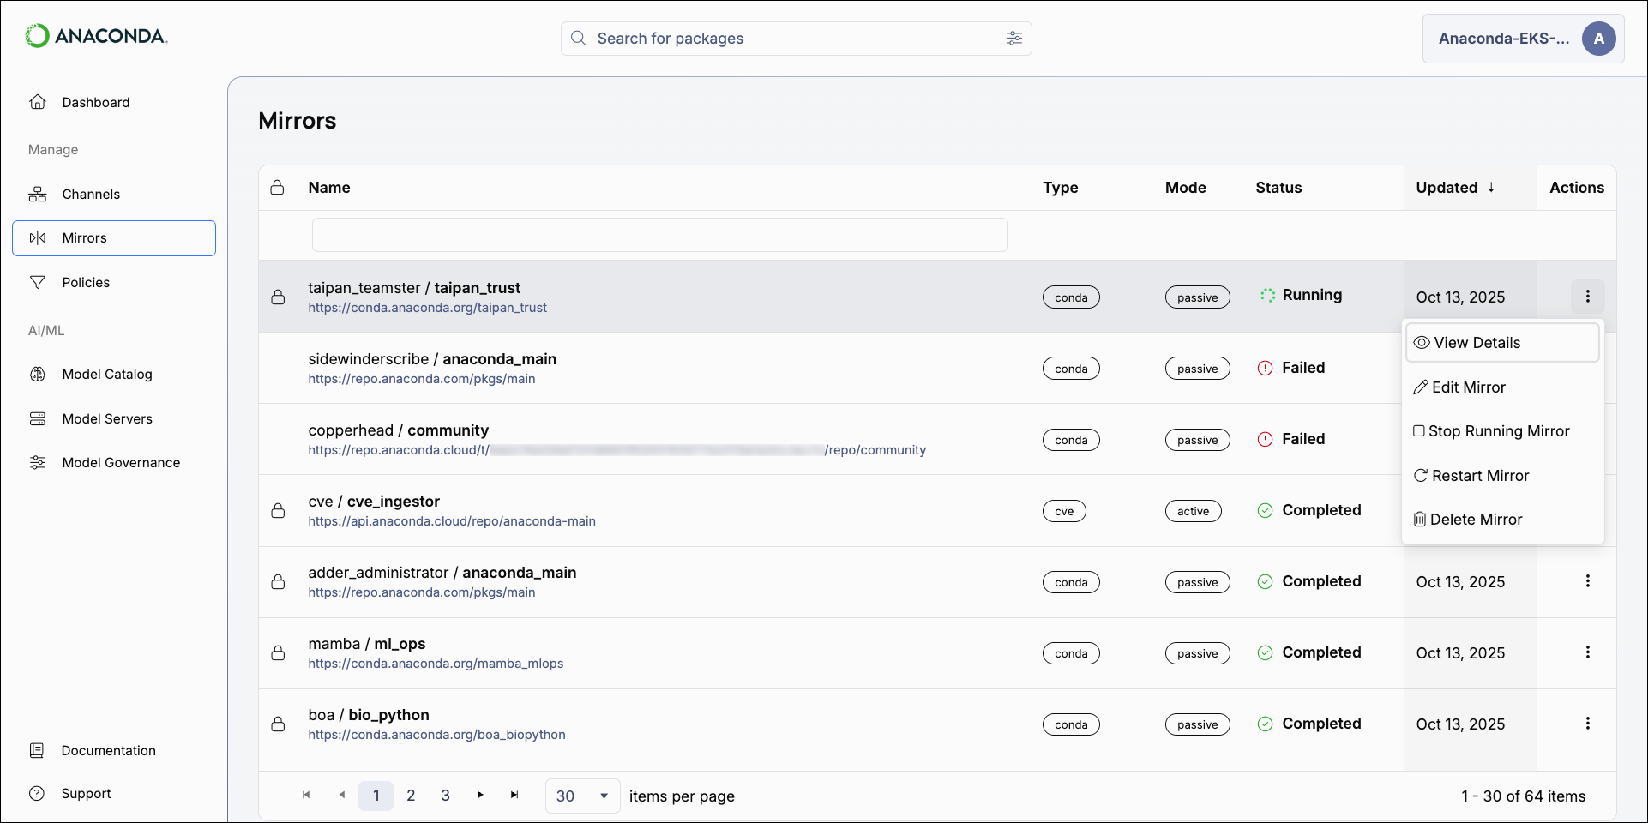Screen dimensions: 1648x823
Task: Click the Policies filter icon
Action: 38,282
